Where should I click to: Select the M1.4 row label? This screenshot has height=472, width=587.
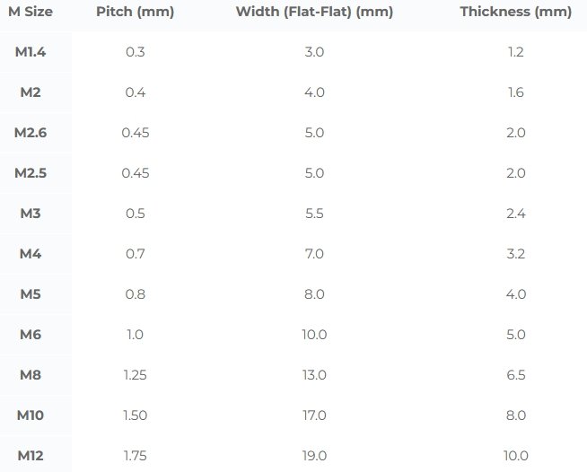point(31,52)
